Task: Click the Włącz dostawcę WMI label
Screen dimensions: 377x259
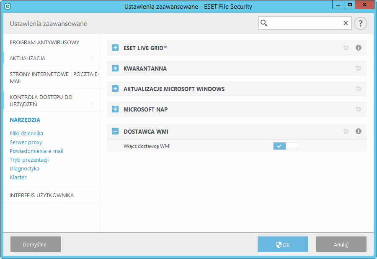Action: click(x=147, y=146)
